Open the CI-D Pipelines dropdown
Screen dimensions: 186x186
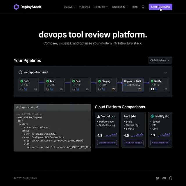point(160,60)
